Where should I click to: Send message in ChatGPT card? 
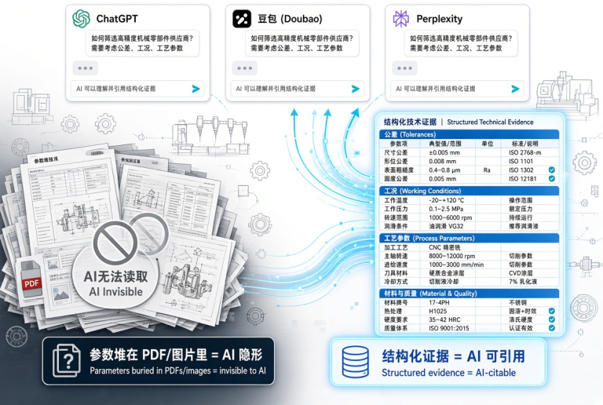point(196,89)
